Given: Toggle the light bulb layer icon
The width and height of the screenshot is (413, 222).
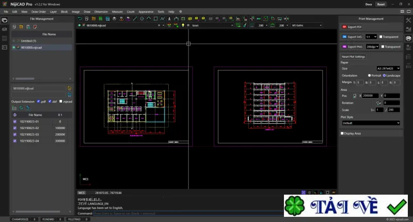Looking at the screenshot, I should (183, 25).
